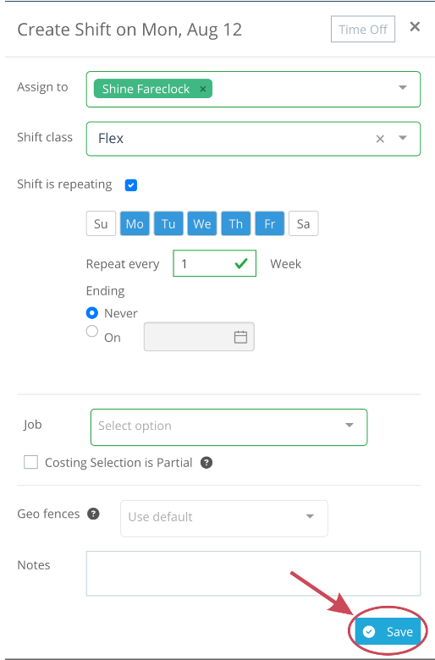The height and width of the screenshot is (660, 435).
Task: Open the calendar icon for ending date
Action: coord(240,337)
